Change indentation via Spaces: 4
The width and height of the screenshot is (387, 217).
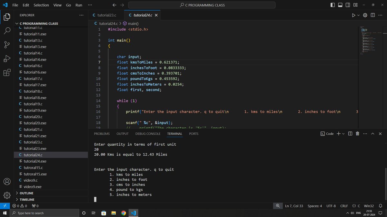[x=315, y=206]
